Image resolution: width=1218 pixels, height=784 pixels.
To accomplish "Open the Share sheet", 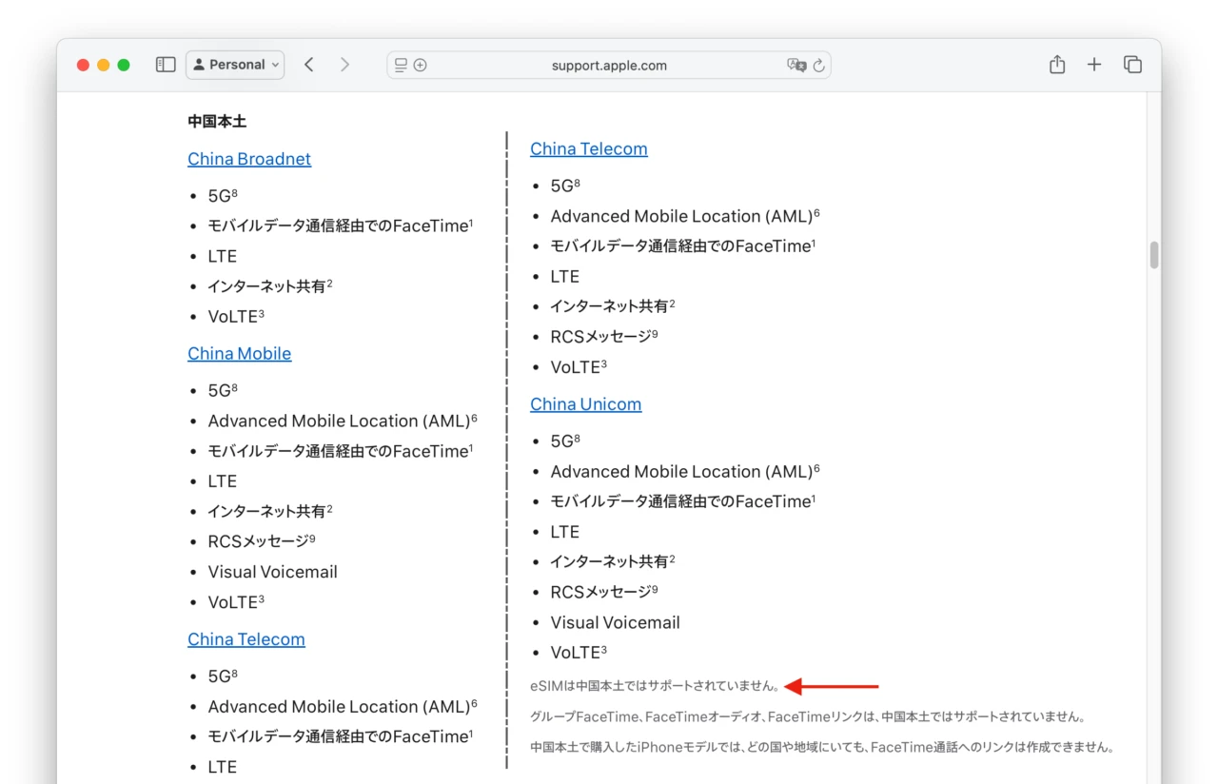I will click(1056, 65).
